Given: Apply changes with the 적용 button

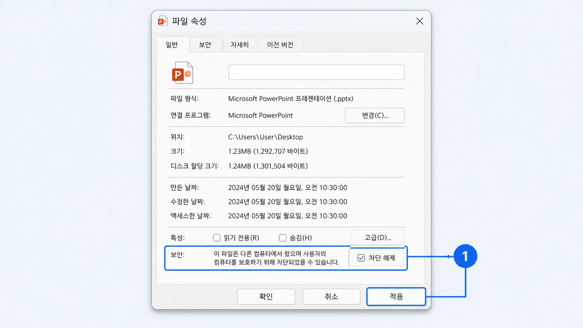Looking at the screenshot, I should (396, 297).
